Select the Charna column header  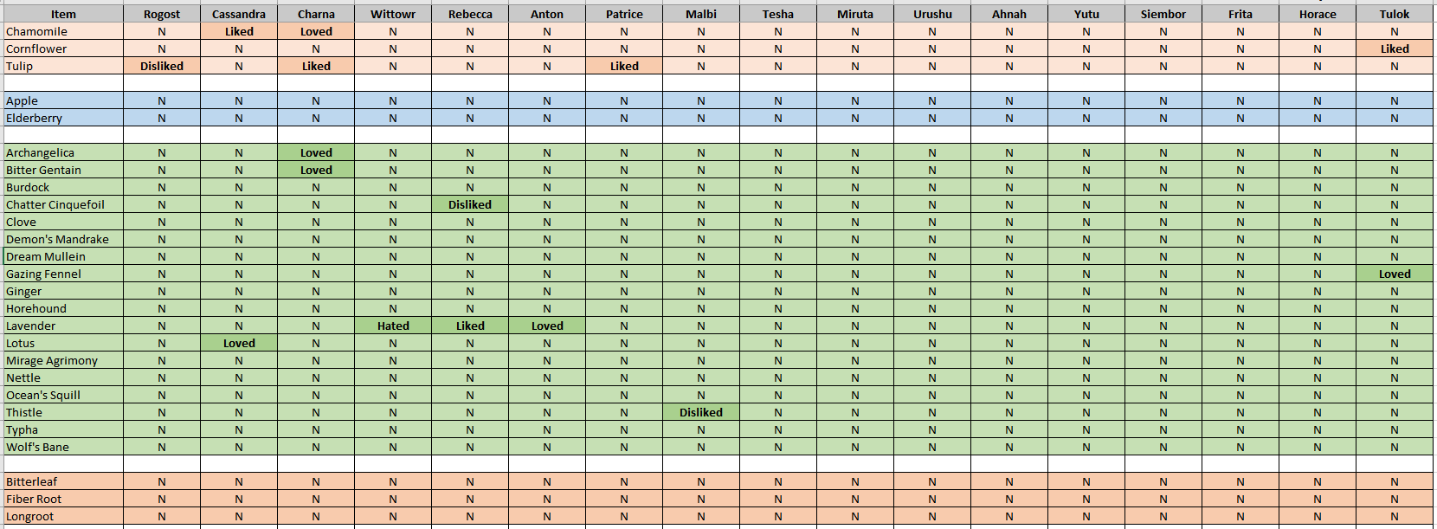click(316, 14)
